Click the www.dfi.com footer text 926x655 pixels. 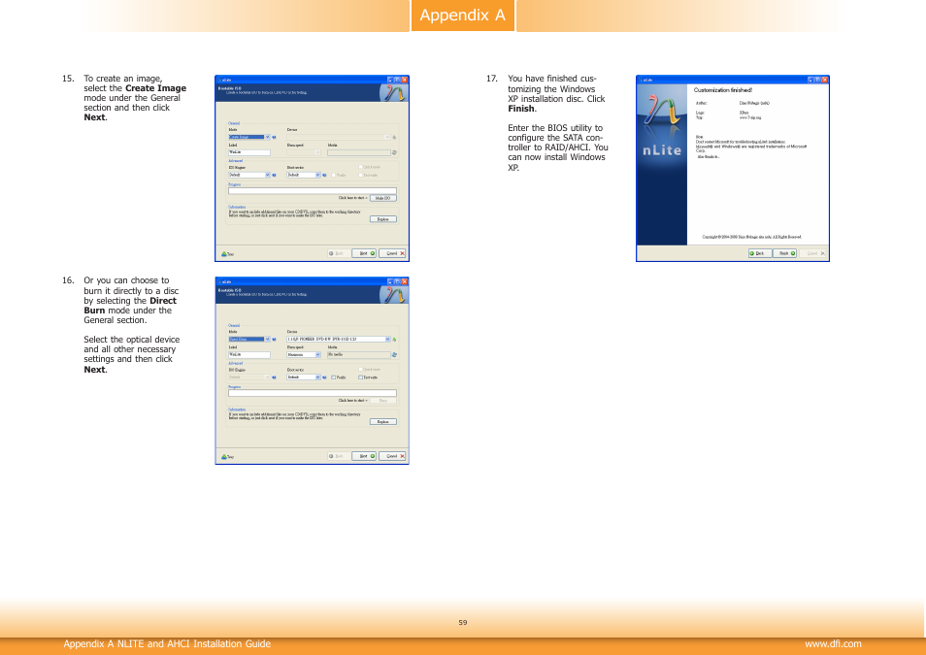point(833,643)
